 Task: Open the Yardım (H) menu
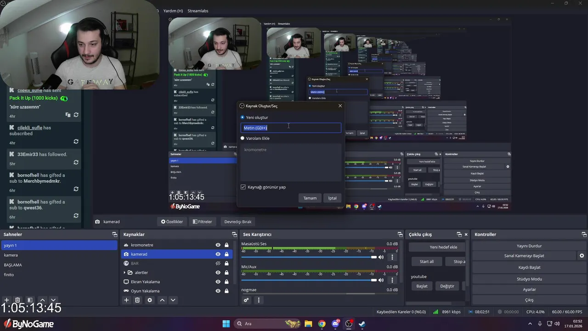(x=173, y=11)
